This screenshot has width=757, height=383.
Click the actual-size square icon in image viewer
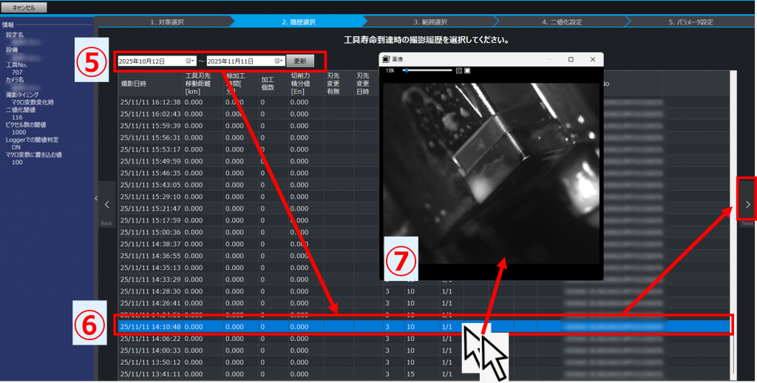tap(466, 70)
